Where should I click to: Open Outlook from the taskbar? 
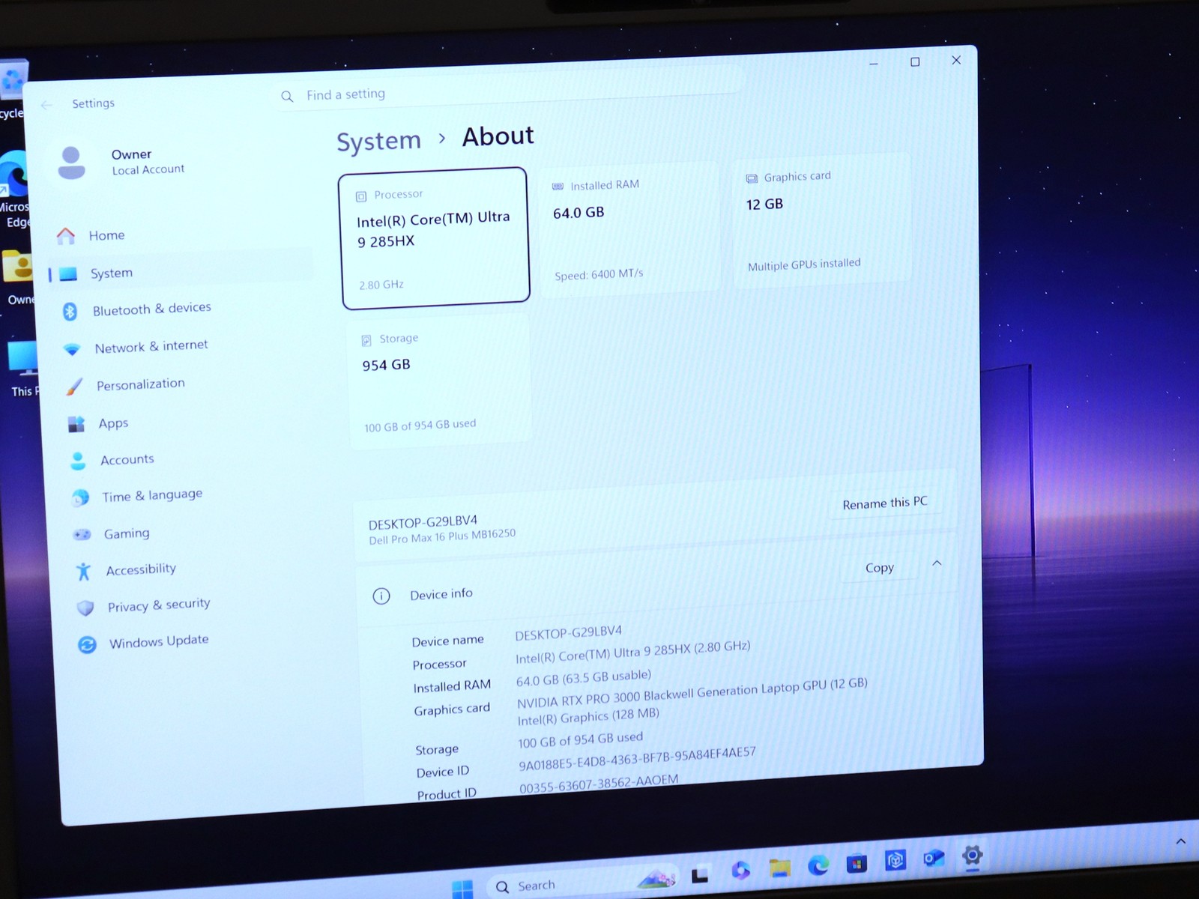coord(934,859)
